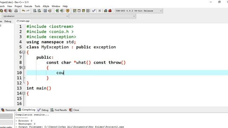Screen dimensions: 228x128
Task: Click 'throw()' on line 8
Action: point(117,63)
